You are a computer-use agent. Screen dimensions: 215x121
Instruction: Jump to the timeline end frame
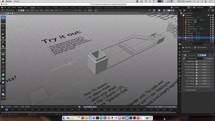tap(96, 107)
